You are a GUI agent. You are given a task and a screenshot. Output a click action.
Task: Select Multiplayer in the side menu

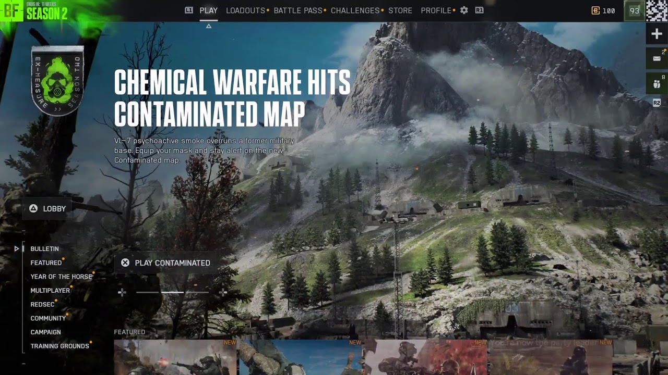pyautogui.click(x=50, y=291)
